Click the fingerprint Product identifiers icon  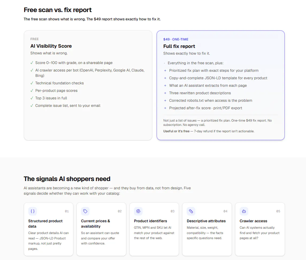[x=138, y=211]
